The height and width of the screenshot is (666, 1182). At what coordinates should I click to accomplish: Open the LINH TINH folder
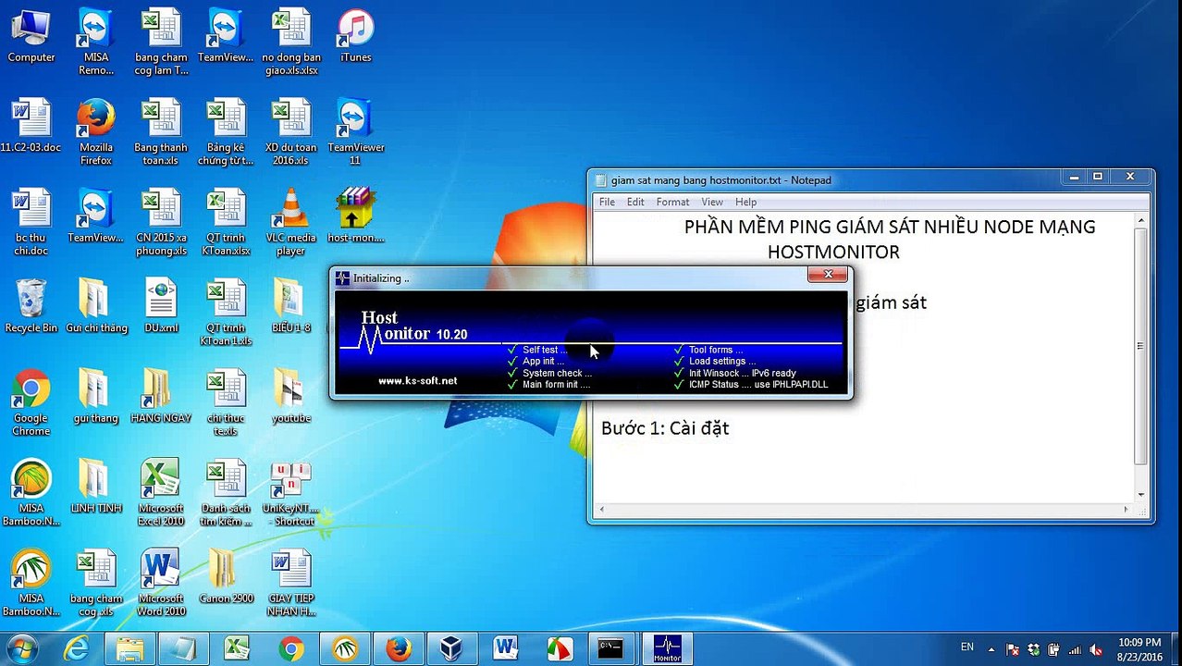(96, 487)
